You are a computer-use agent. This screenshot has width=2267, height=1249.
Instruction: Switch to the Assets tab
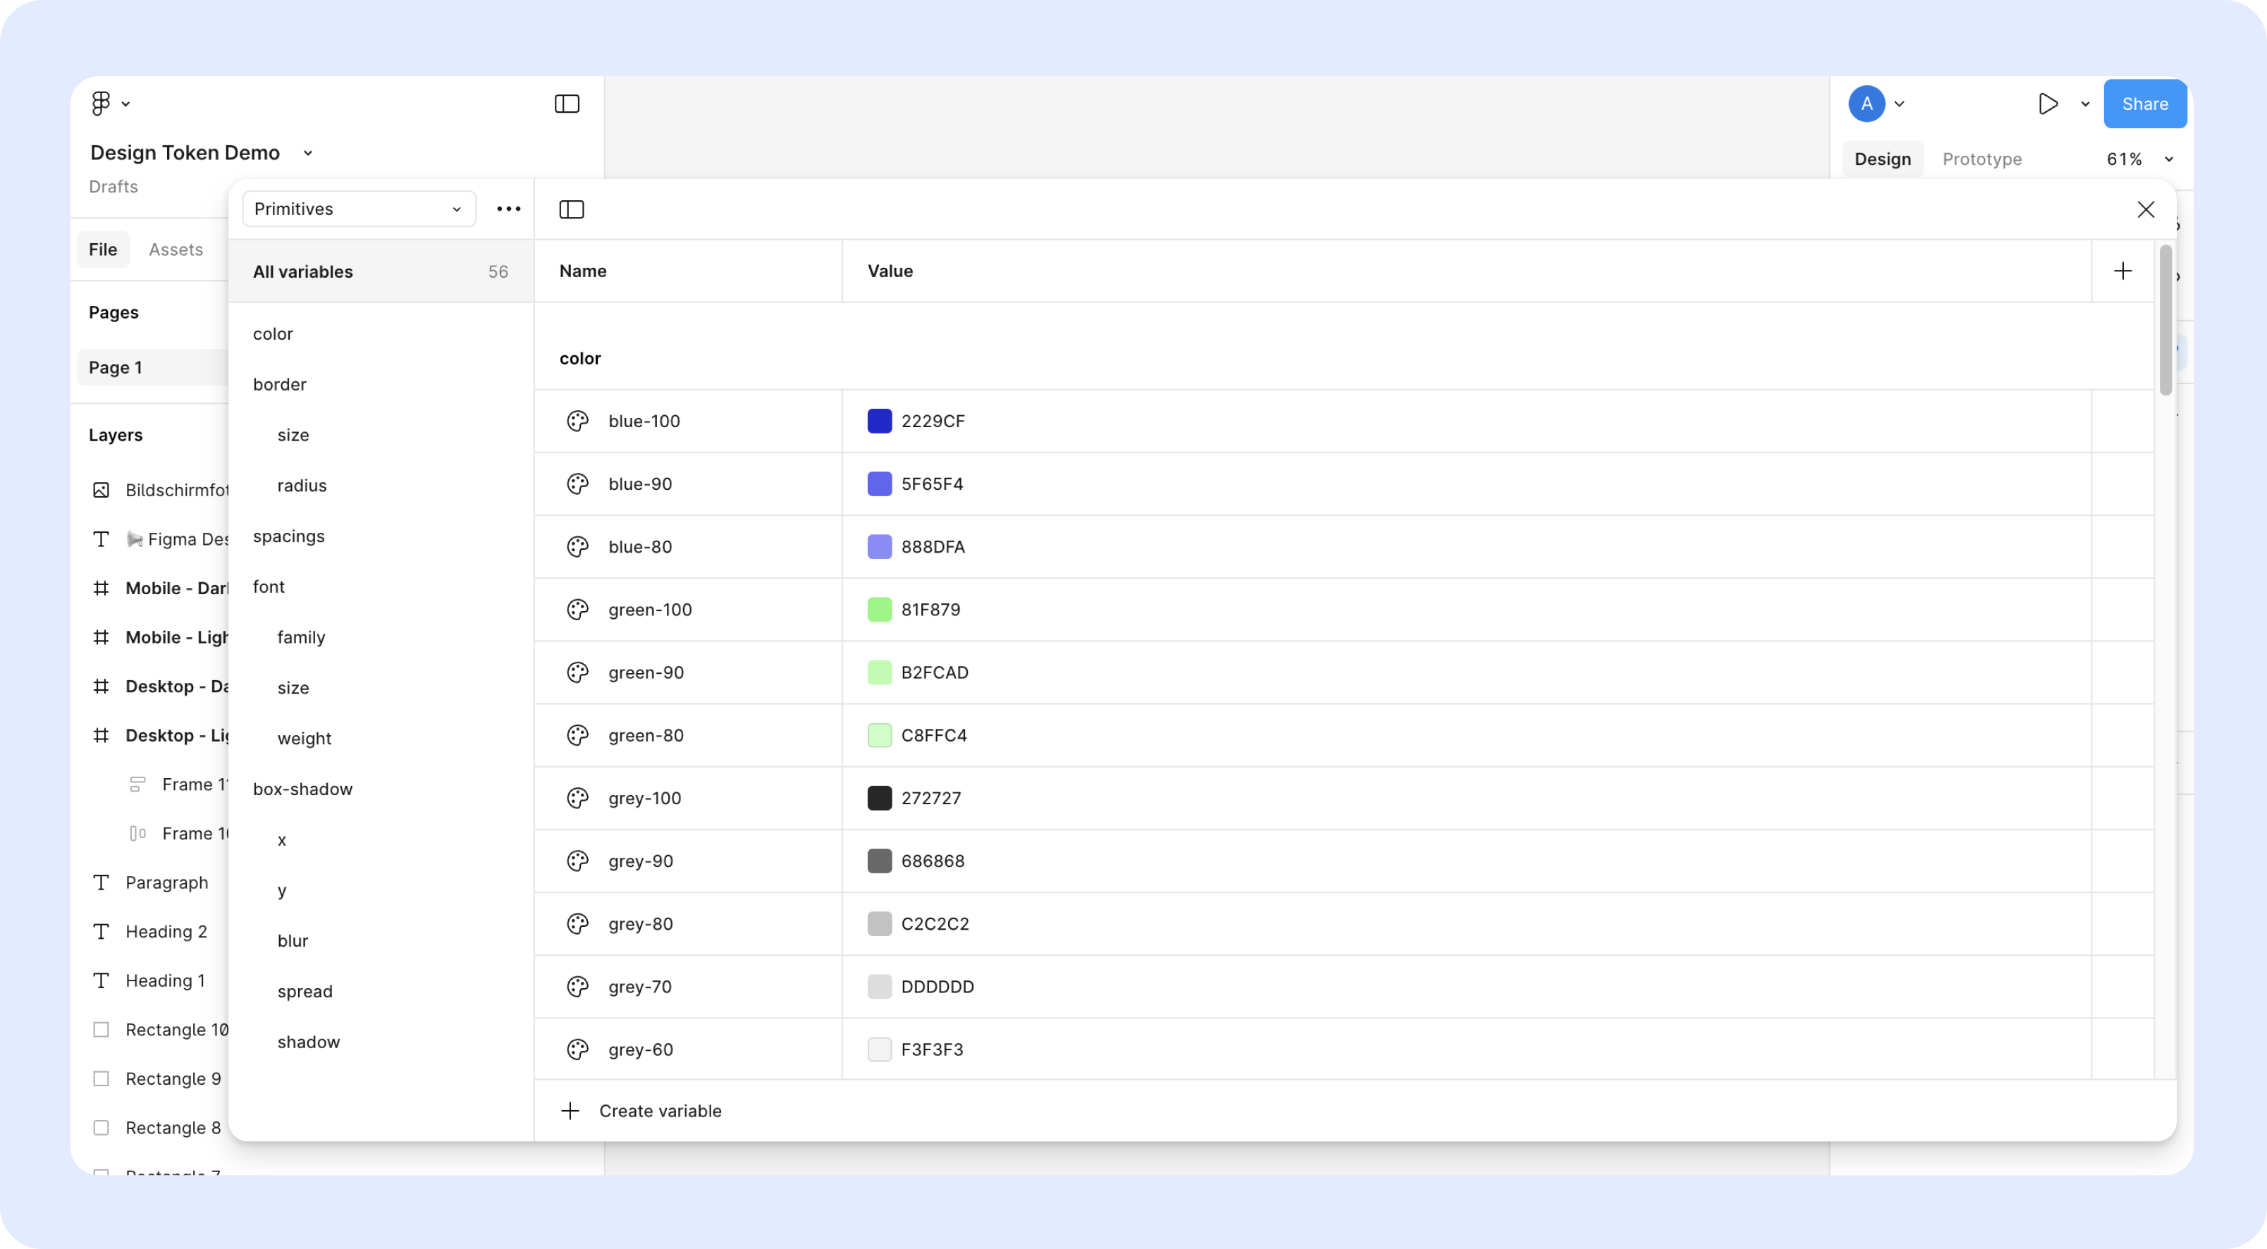point(176,250)
